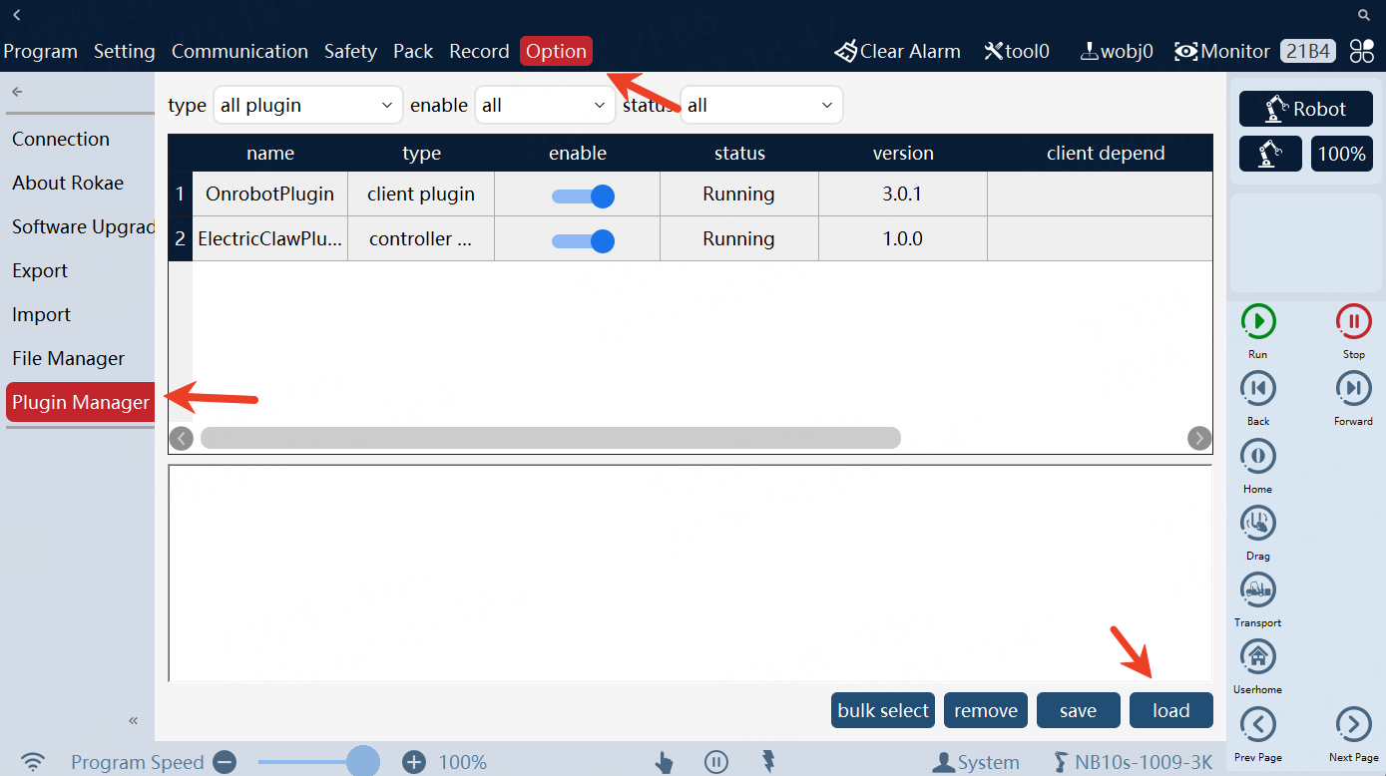The image size is (1386, 776).
Task: Click the green Run icon
Action: (1258, 321)
